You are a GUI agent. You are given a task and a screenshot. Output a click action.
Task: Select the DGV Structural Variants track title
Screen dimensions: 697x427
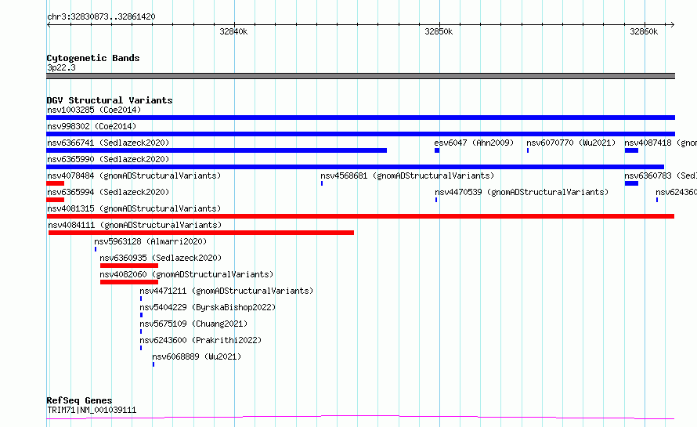(110, 100)
